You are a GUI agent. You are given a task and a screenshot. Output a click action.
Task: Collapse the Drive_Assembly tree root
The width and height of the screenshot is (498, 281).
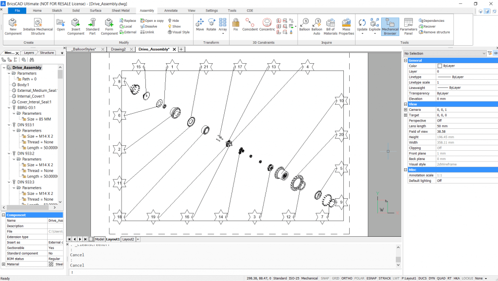pos(4,68)
